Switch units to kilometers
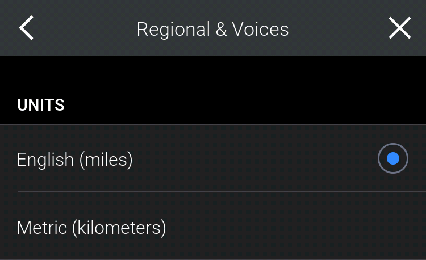 click(213, 228)
